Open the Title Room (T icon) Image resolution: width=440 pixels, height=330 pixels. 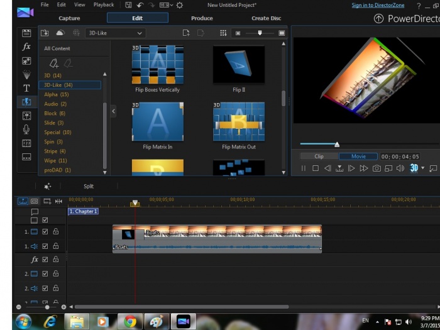[26, 88]
